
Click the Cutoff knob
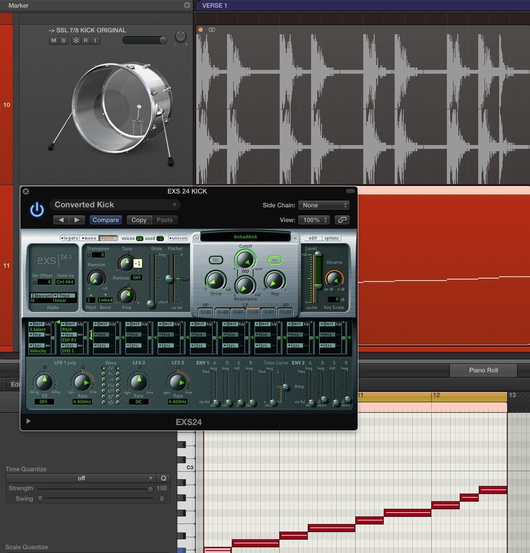(x=245, y=260)
